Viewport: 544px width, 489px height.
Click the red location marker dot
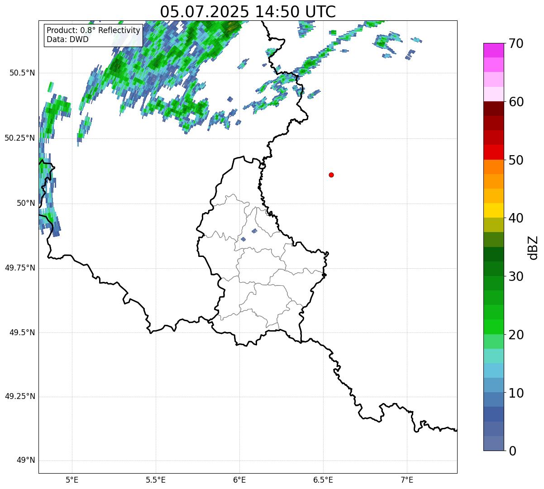pos(331,175)
